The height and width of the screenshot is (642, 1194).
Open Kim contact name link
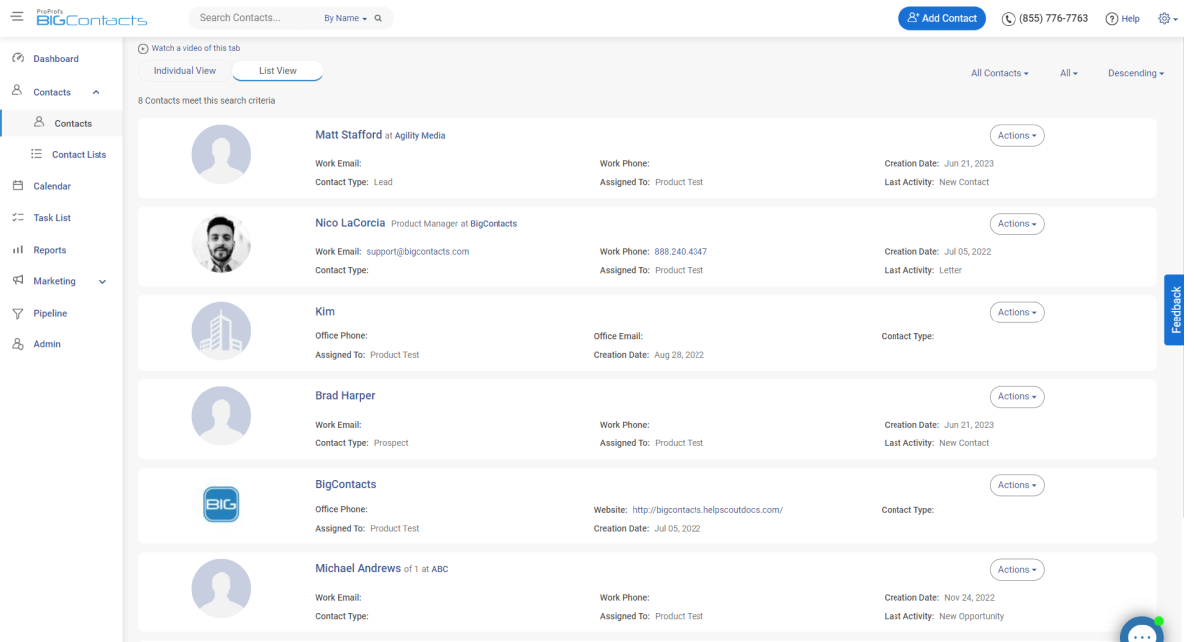click(x=325, y=311)
